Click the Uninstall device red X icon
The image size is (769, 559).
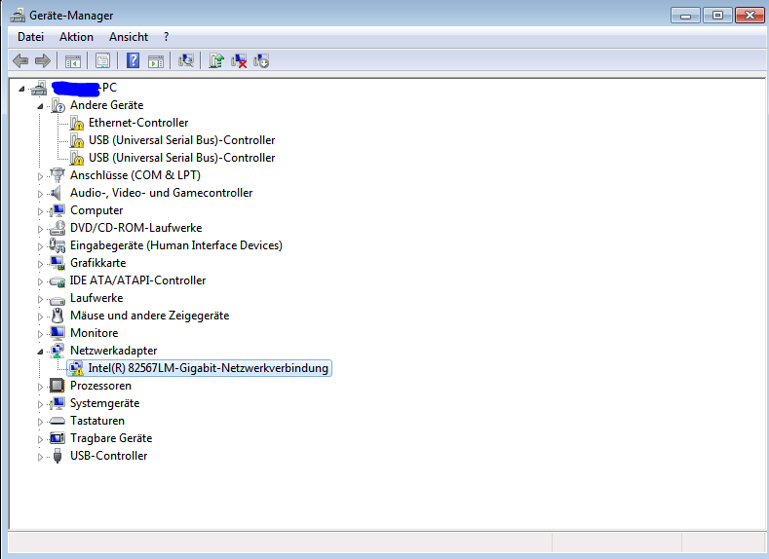[x=239, y=60]
